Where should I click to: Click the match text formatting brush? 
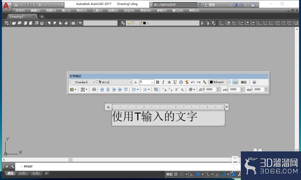click(x=187, y=82)
